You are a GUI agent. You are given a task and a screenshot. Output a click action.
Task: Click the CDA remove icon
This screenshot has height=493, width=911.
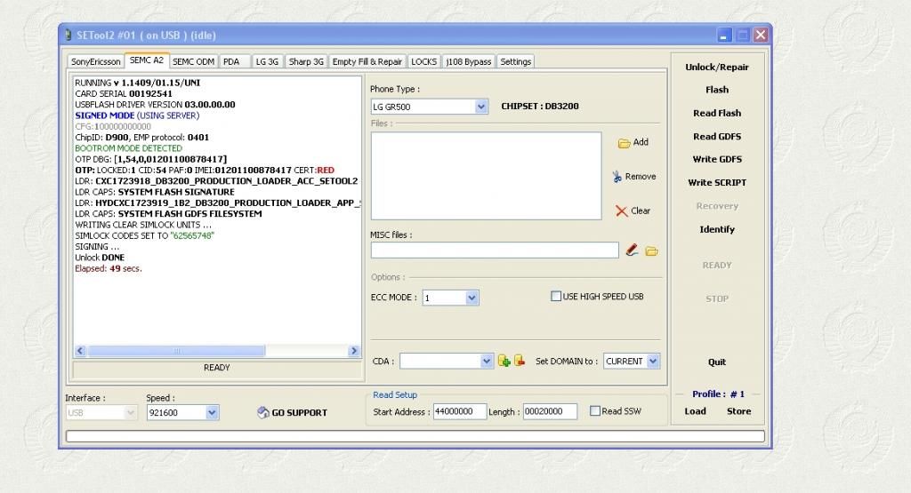pyautogui.click(x=520, y=361)
